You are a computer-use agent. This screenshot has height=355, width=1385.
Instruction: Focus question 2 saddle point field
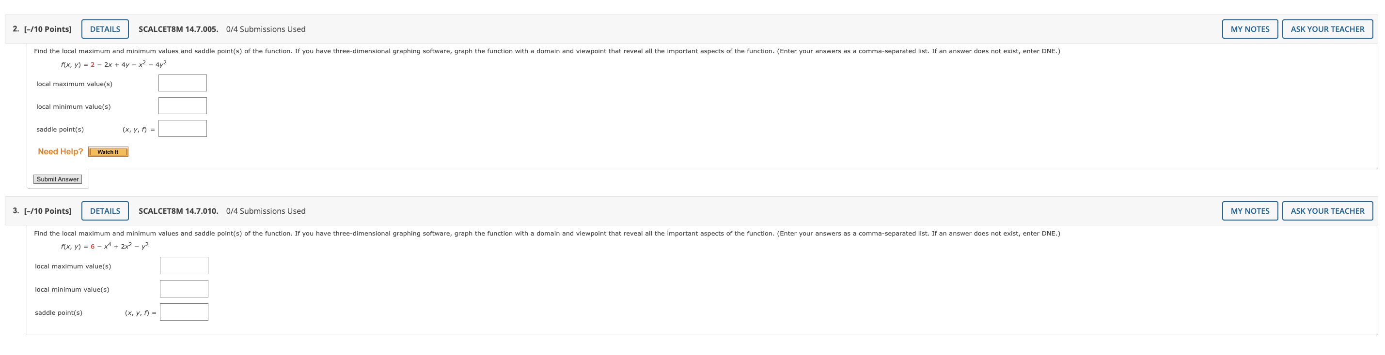pyautogui.click(x=182, y=129)
